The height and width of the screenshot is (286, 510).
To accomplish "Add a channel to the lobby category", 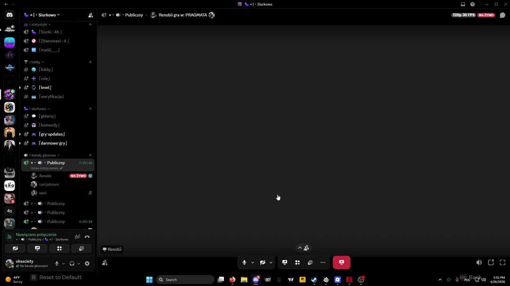I will (90, 62).
